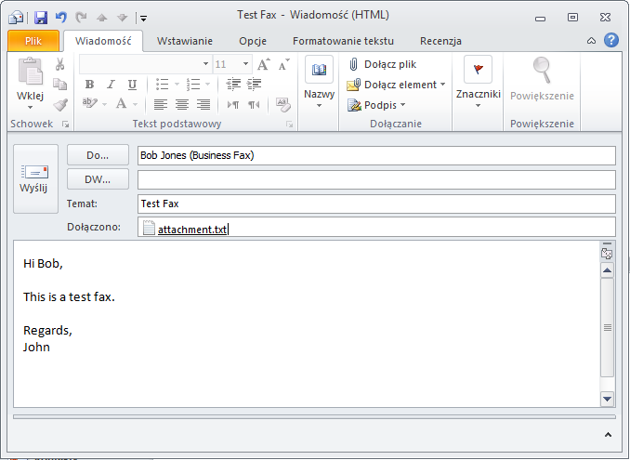Open the Schowek clipboard dialog launcher
The width and height of the screenshot is (630, 460).
click(65, 125)
